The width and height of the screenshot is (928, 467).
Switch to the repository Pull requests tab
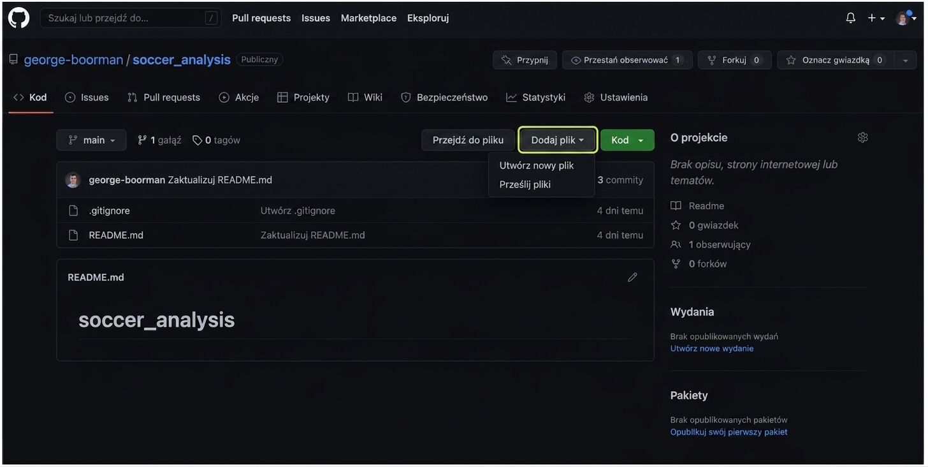coord(164,97)
